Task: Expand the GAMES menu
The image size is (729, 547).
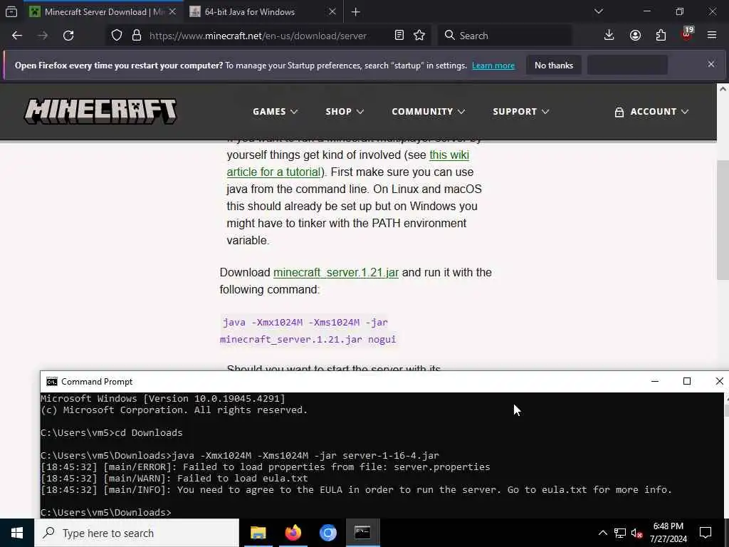Action: point(275,112)
